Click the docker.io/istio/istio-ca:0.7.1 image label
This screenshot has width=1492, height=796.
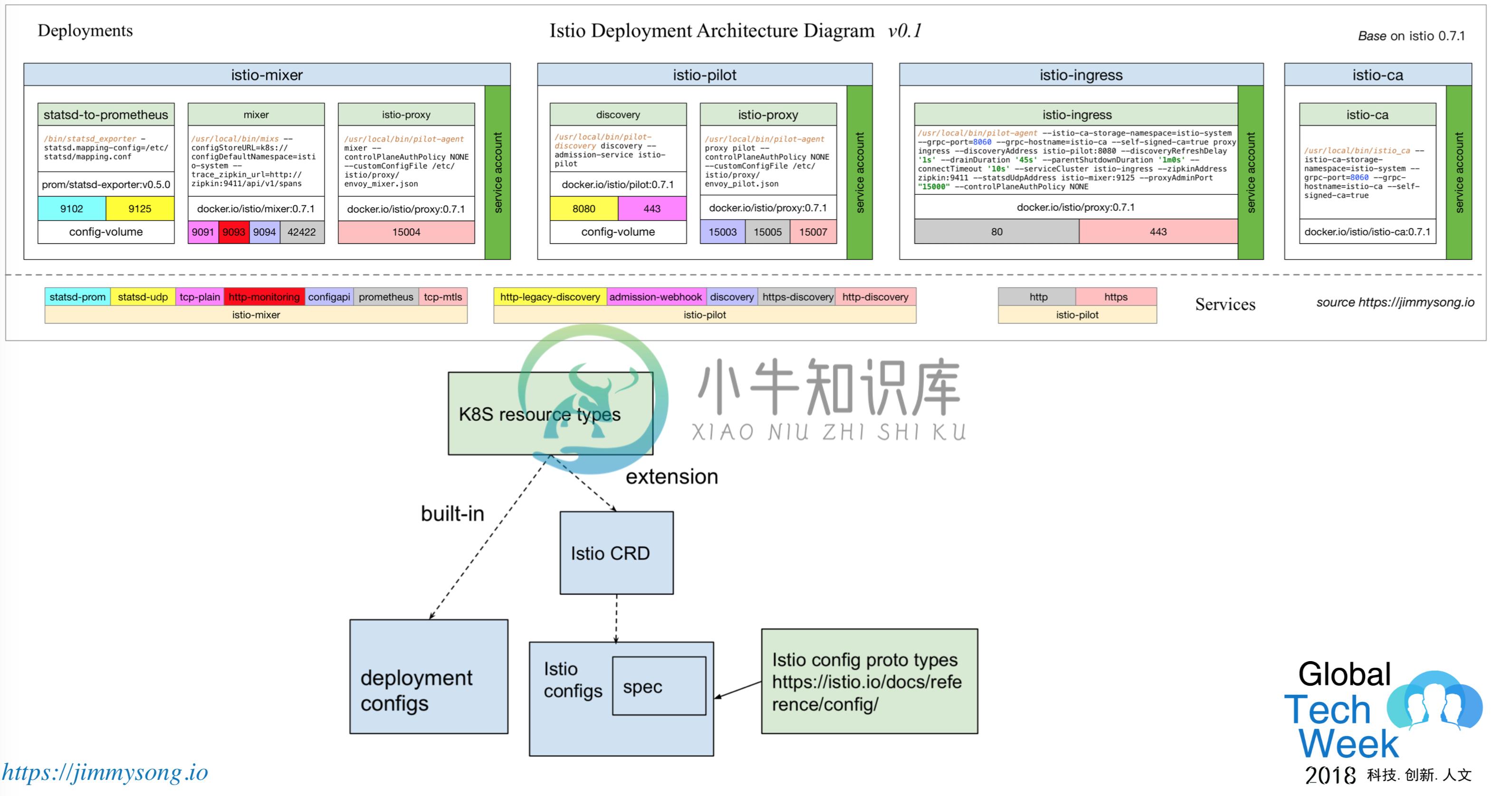click(1368, 232)
